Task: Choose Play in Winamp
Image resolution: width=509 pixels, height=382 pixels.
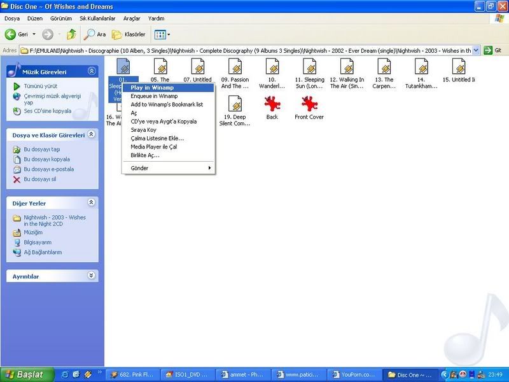Action: (x=168, y=88)
